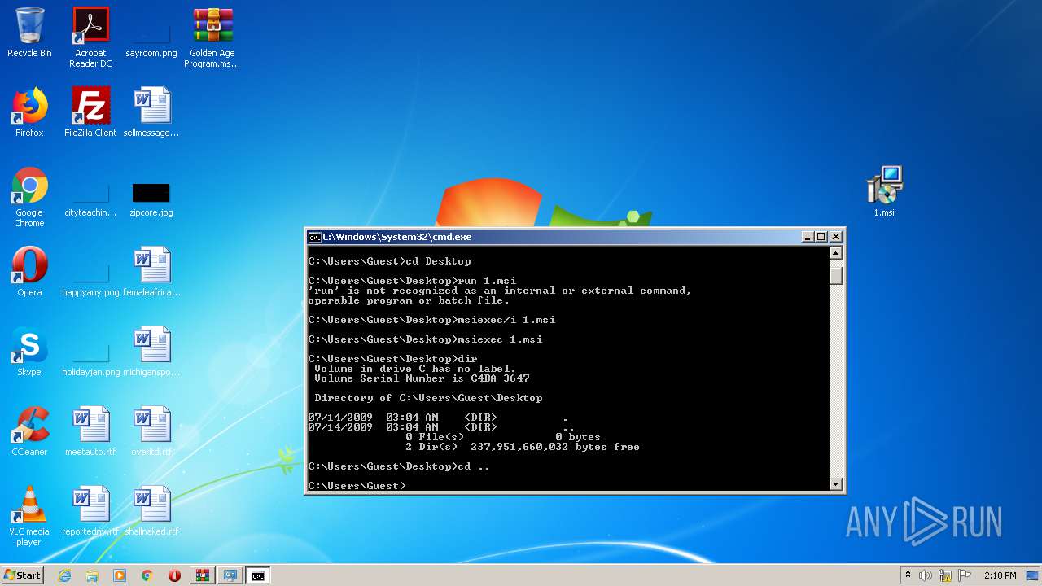Close the cmd.exe window
Screen dimensions: 1042x586
[x=835, y=237]
